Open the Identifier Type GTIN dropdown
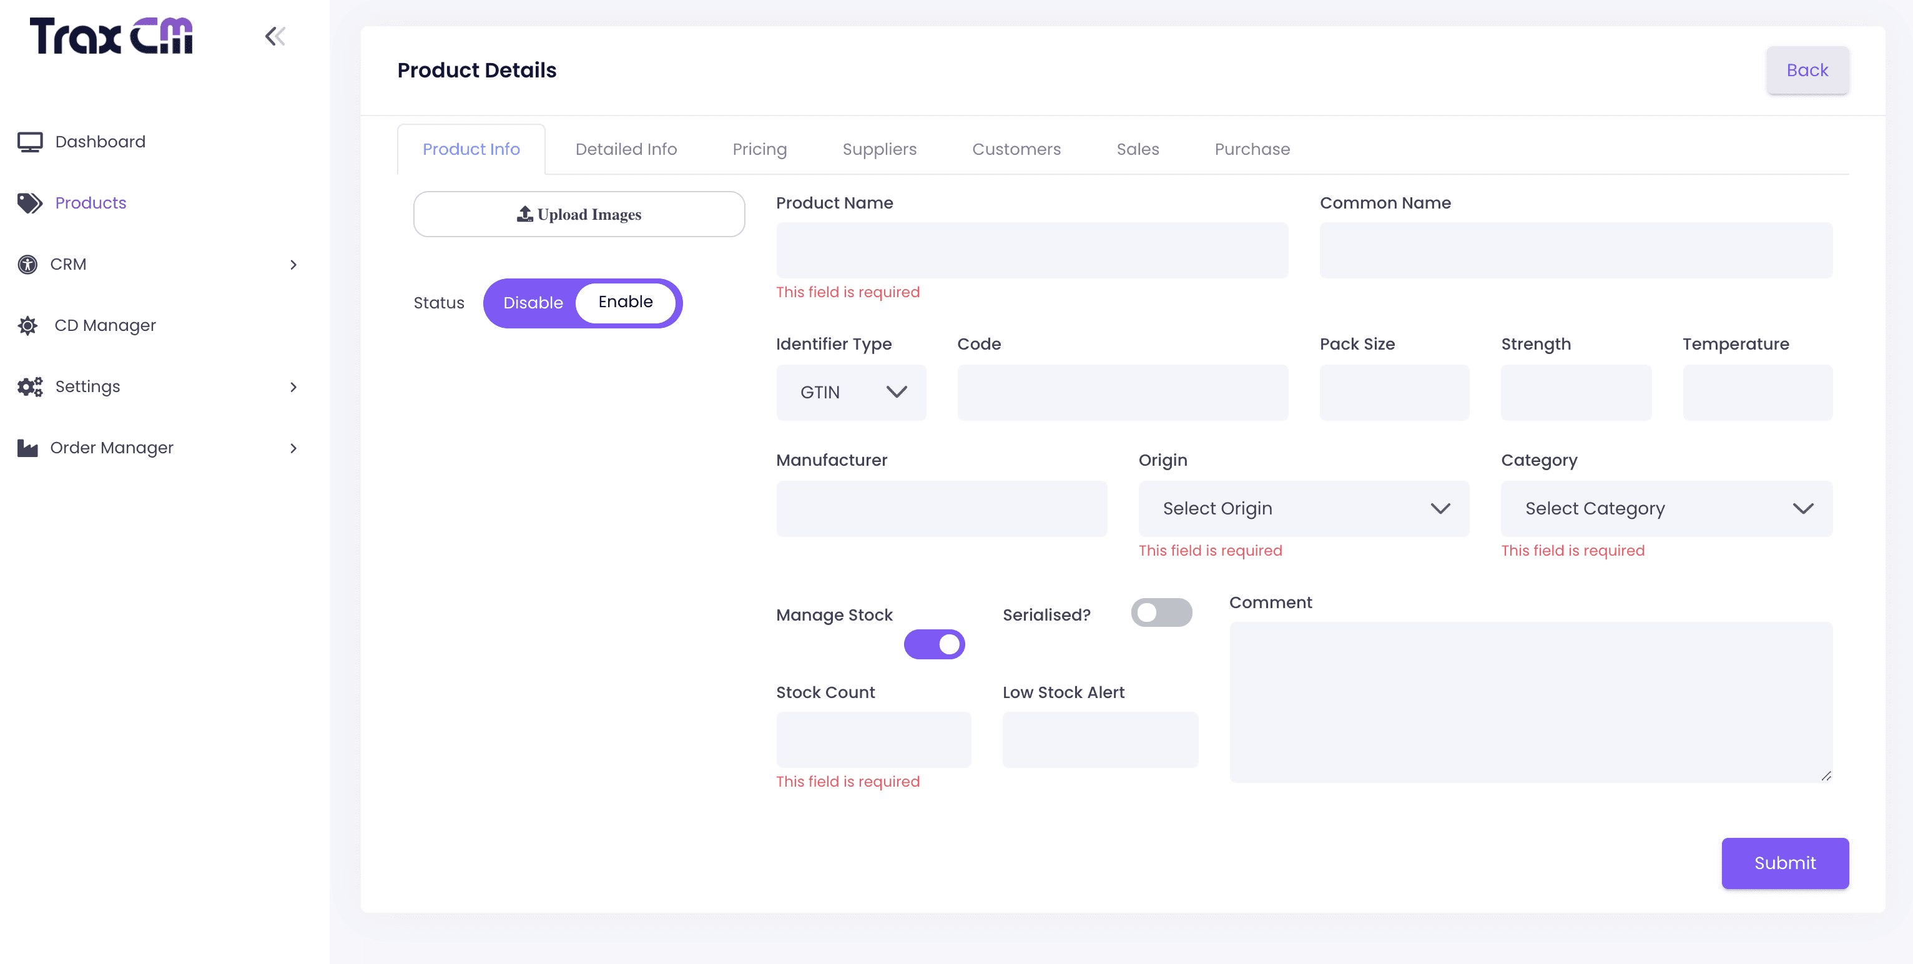The width and height of the screenshot is (1913, 964). 850,392
